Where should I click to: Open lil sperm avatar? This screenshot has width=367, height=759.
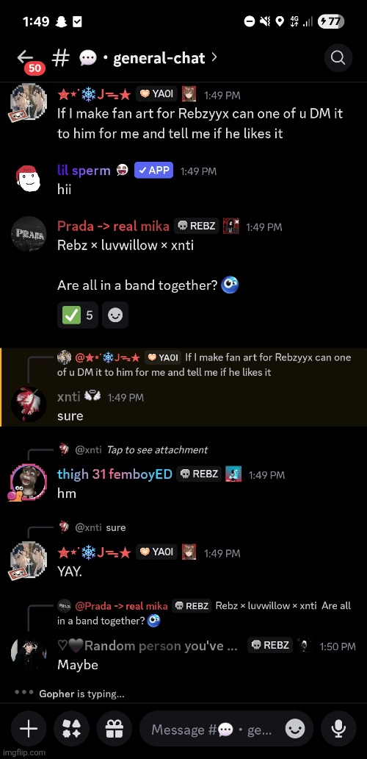point(29,179)
